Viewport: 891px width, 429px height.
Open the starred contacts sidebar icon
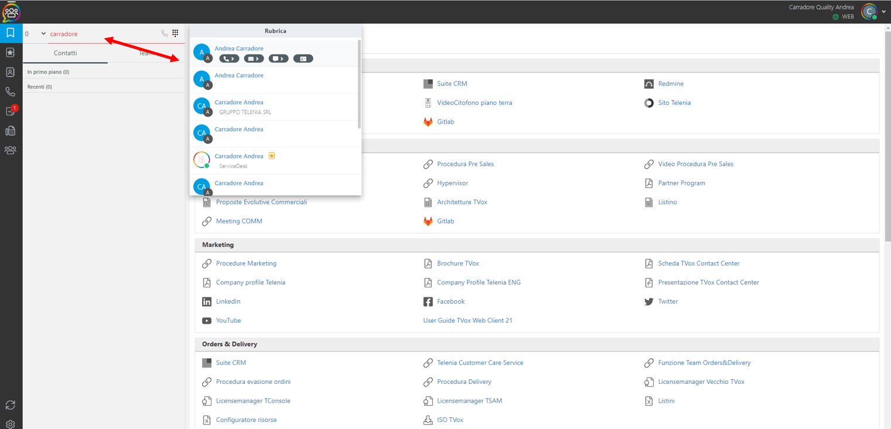[x=11, y=53]
